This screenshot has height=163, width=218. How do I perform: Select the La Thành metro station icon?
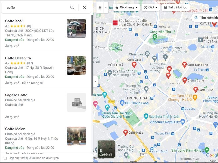tap(208, 70)
